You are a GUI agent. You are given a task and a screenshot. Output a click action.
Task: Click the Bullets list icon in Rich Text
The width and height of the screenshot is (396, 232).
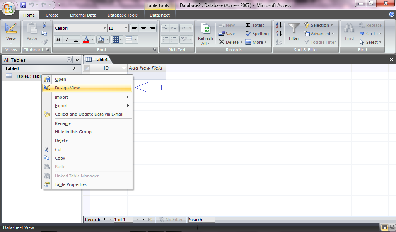(x=174, y=39)
